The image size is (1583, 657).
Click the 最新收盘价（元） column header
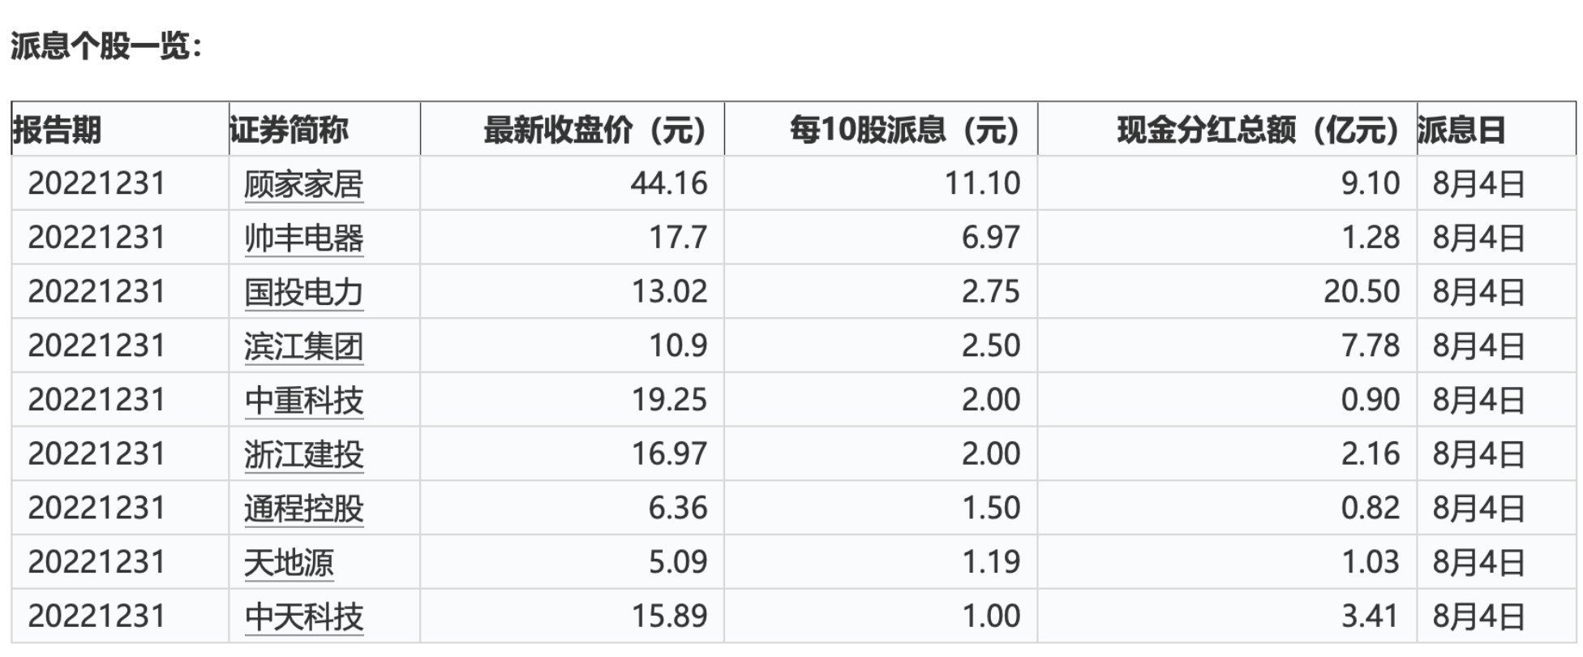point(595,130)
